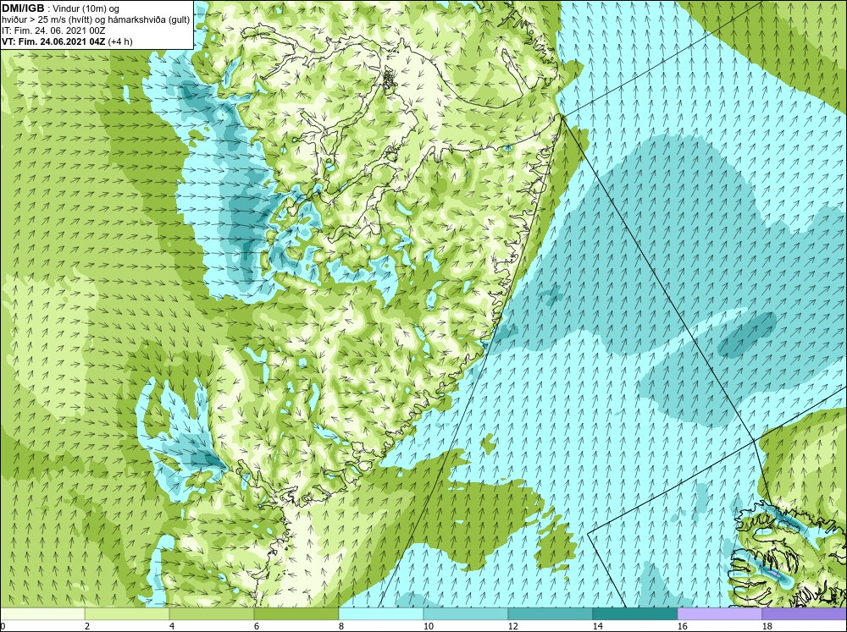Viewport: 847px width, 632px height.
Task: Click the DMI/IGB title text
Action: pyautogui.click(x=23, y=8)
